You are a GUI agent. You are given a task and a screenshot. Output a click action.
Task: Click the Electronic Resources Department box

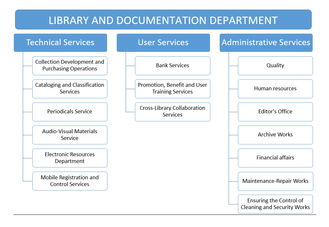70,158
